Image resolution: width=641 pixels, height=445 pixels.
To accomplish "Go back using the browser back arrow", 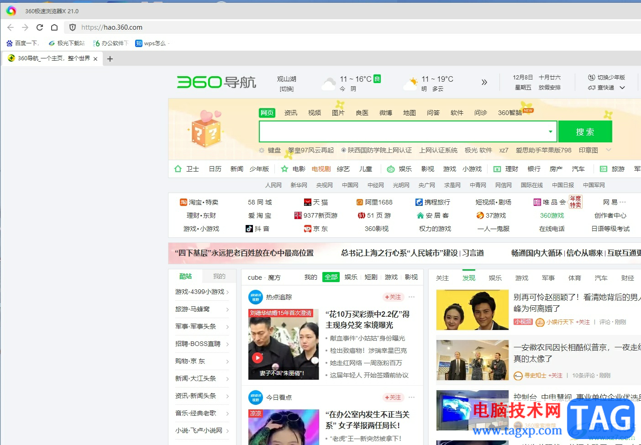I will [x=11, y=27].
